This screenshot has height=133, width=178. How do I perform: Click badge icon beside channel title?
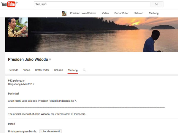point(50,59)
